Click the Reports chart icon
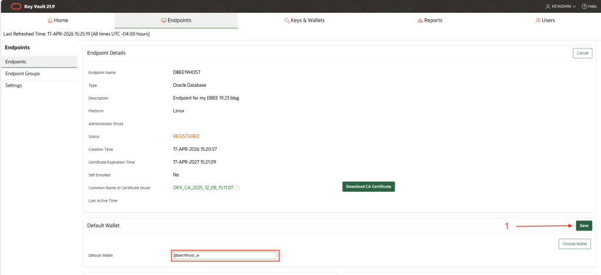The width and height of the screenshot is (601, 275). click(x=420, y=21)
